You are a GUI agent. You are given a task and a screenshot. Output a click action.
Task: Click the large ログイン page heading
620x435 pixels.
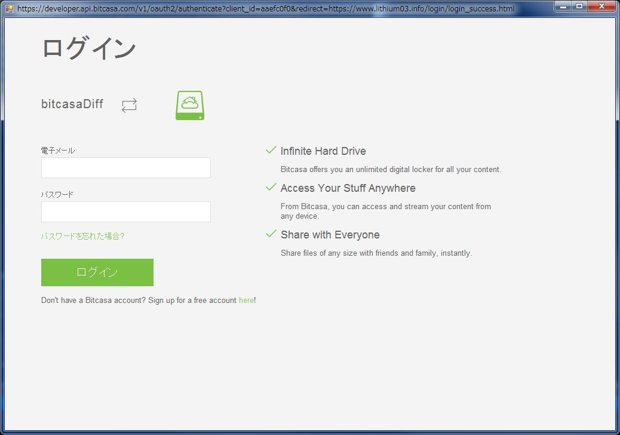click(x=89, y=48)
